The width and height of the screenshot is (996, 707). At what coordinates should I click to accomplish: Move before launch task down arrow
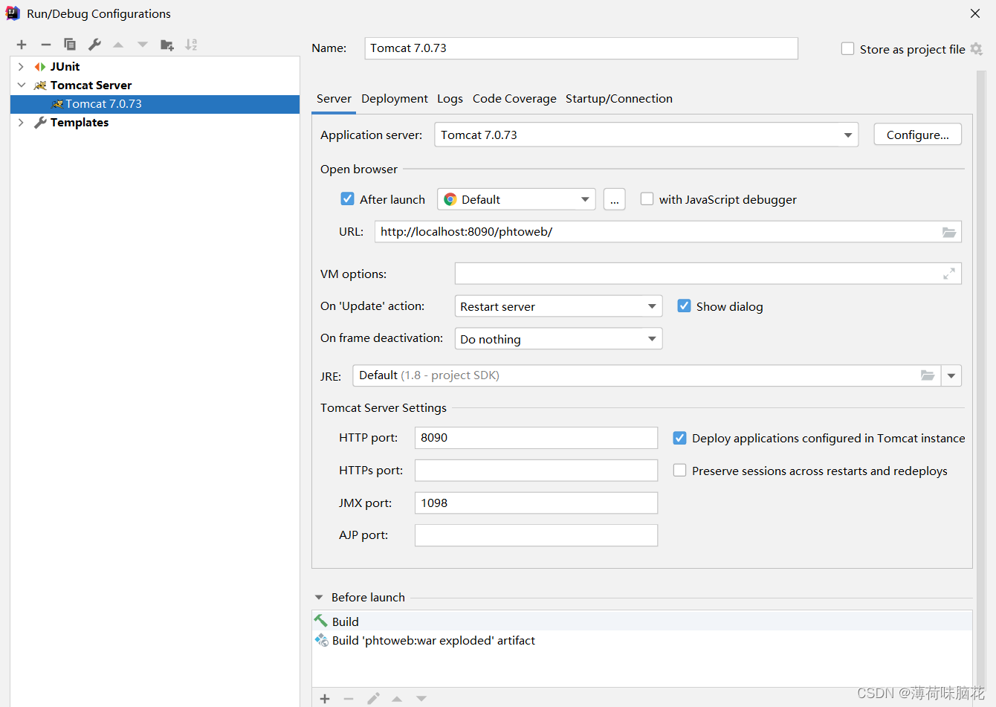pos(421,698)
